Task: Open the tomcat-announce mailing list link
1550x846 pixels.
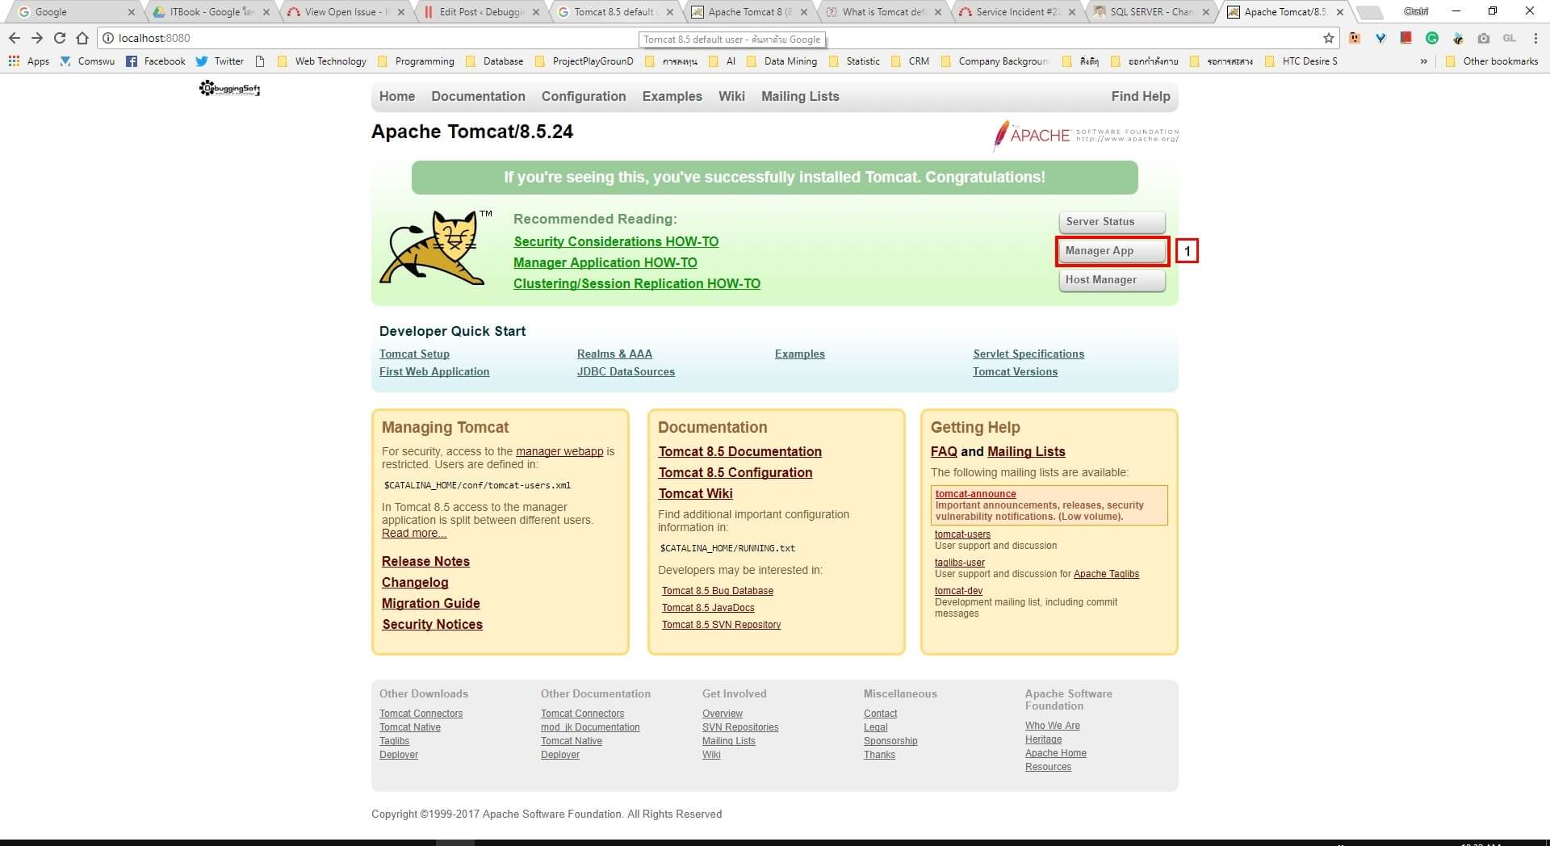Action: click(x=975, y=494)
